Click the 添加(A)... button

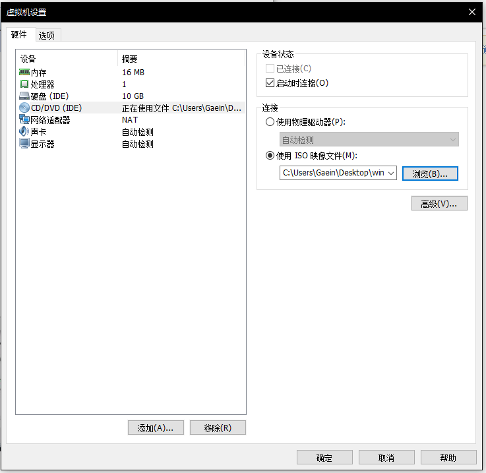156,427
